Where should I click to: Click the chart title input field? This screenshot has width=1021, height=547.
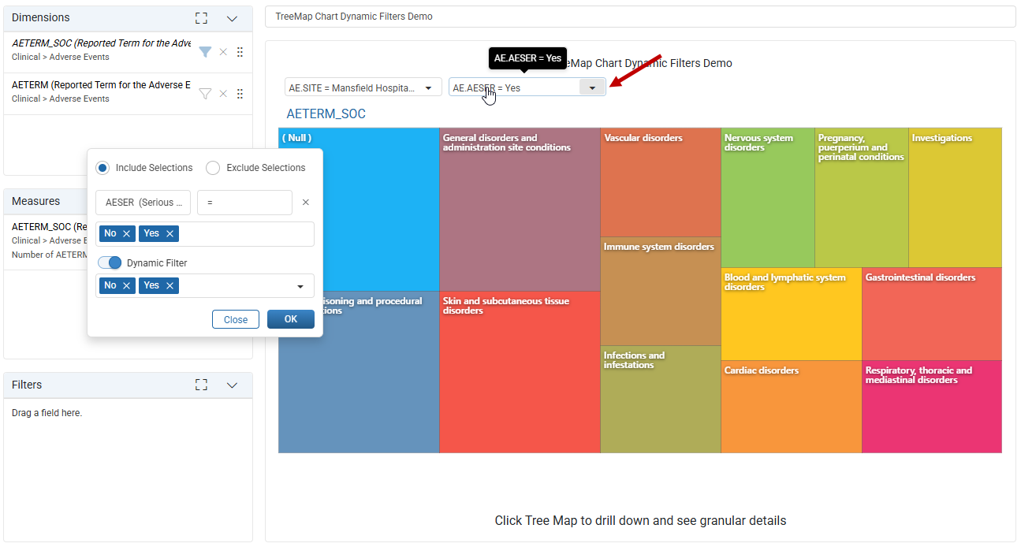coord(640,17)
